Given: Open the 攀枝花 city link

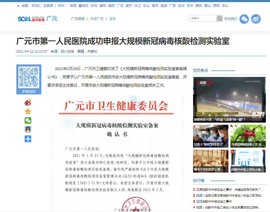Looking at the screenshot, I should (83, 6).
